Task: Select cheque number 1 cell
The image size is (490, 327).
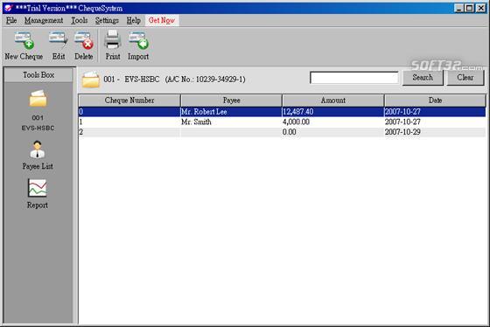Action: pyautogui.click(x=129, y=122)
